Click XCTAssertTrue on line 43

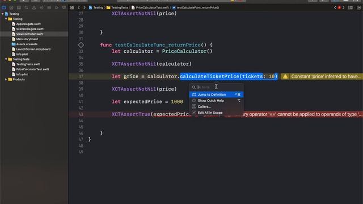point(131,114)
